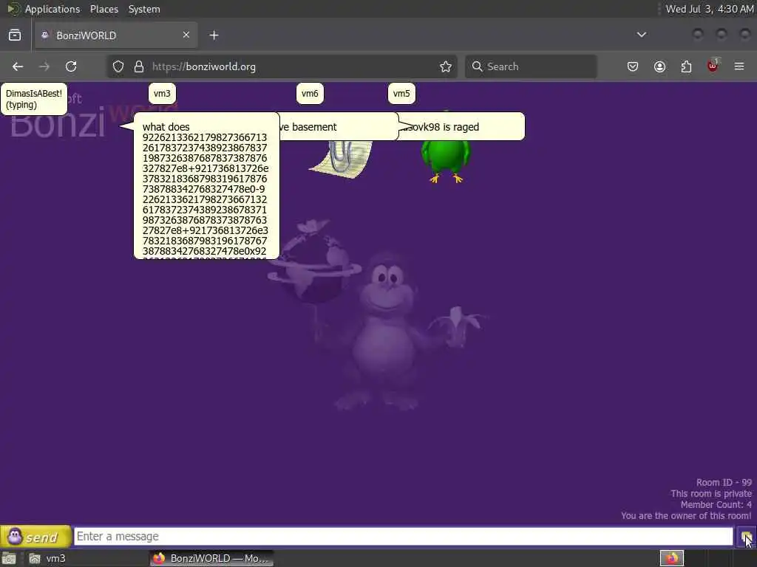Click the Clippy paperclip character
The width and height of the screenshot is (757, 567).
342,159
